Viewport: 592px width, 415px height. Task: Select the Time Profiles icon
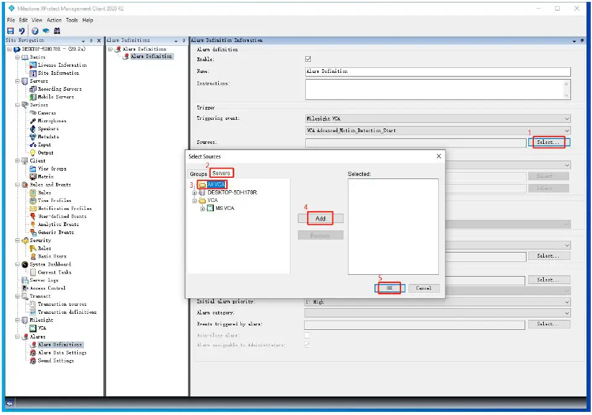(33, 201)
